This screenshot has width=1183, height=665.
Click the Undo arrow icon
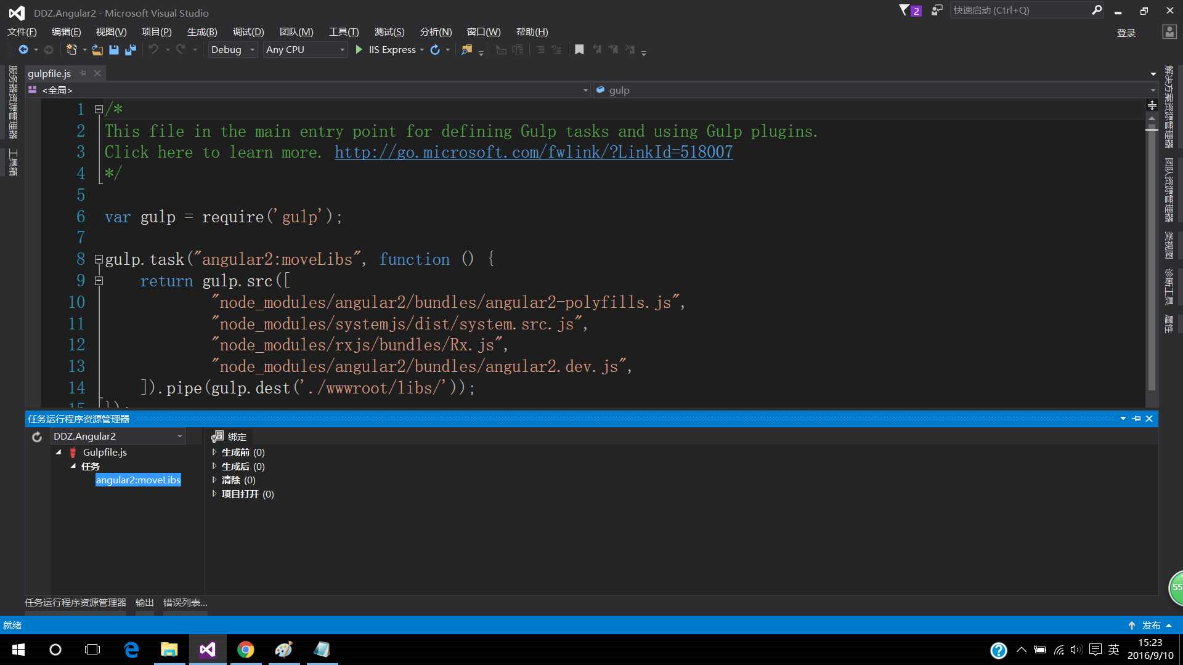(x=153, y=50)
